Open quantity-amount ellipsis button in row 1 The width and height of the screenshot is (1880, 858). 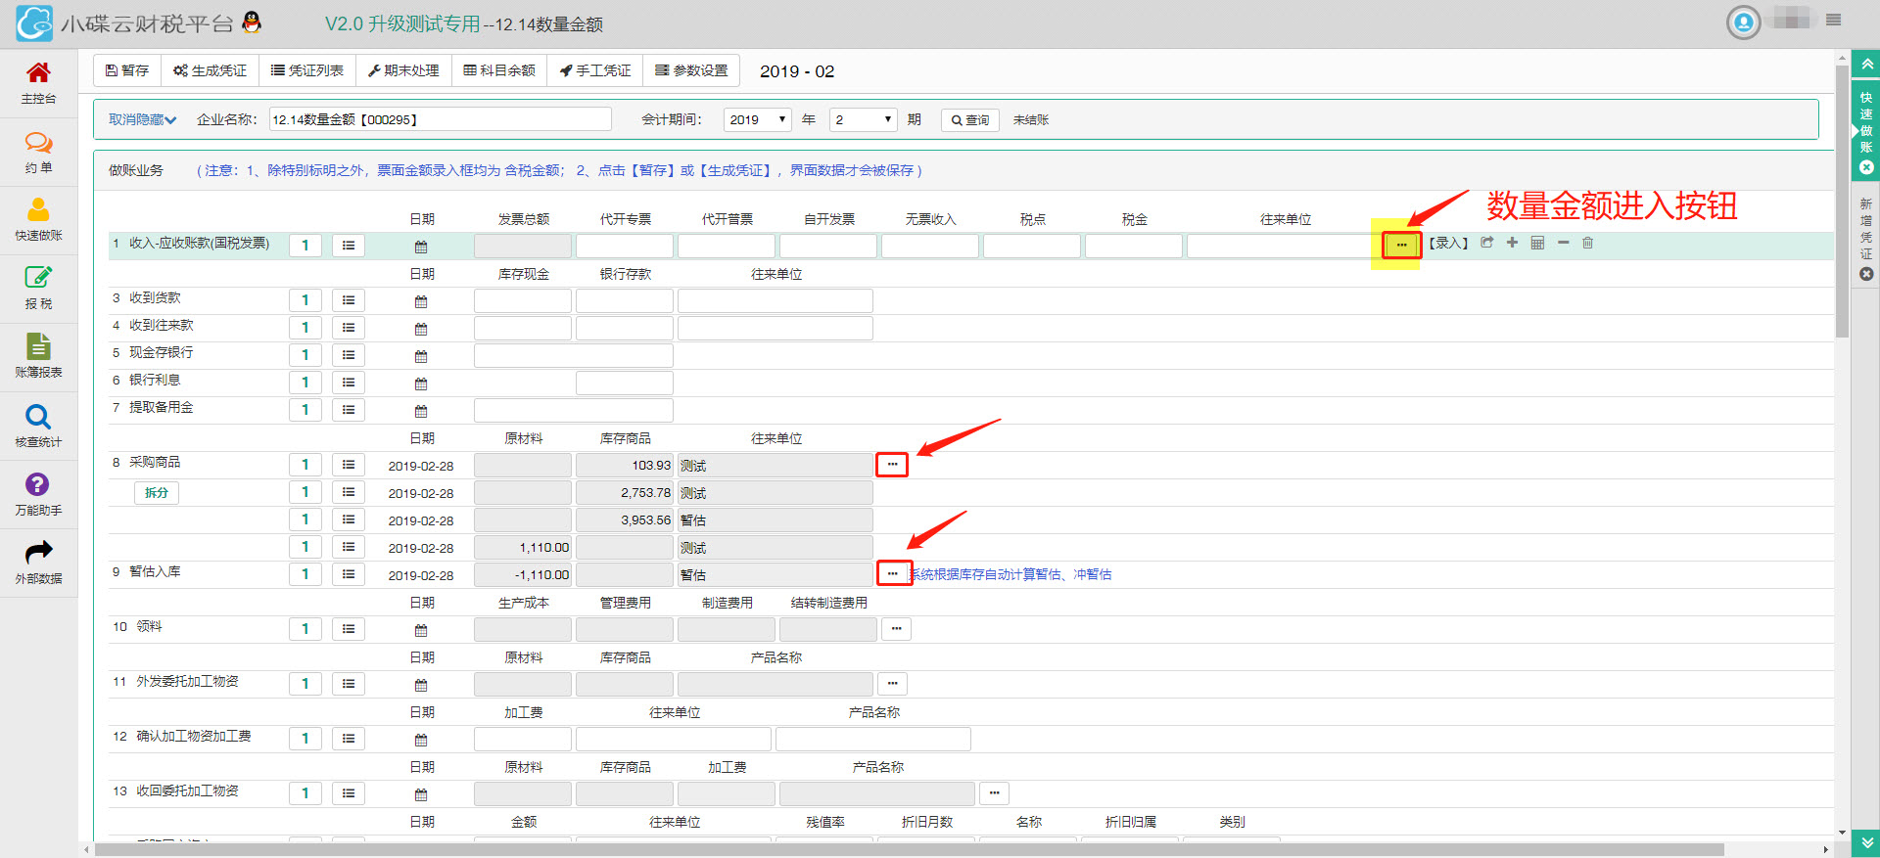(x=1401, y=245)
